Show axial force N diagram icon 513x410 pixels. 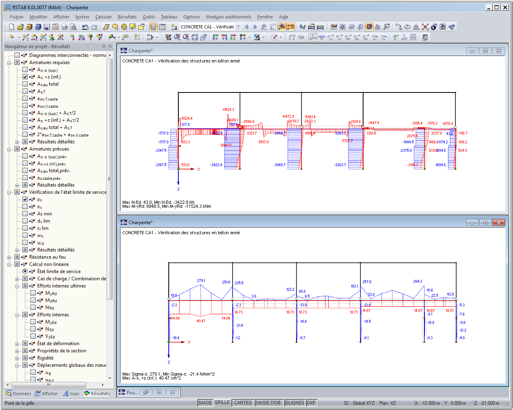pos(322,37)
